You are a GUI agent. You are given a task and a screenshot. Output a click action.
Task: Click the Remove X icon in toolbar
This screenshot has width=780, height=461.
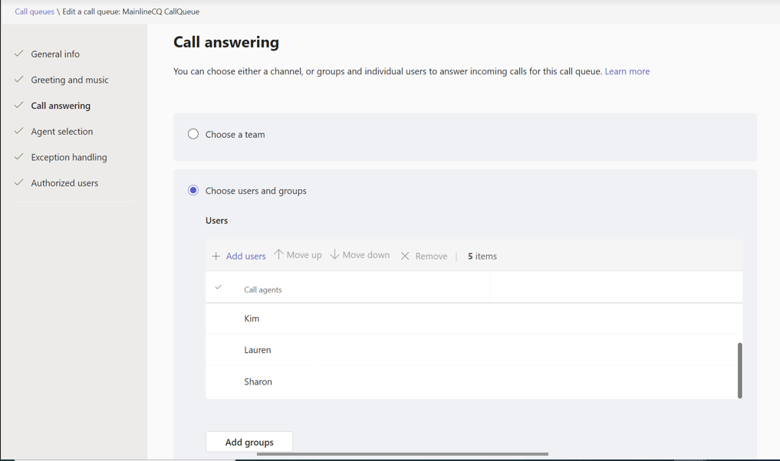point(405,256)
